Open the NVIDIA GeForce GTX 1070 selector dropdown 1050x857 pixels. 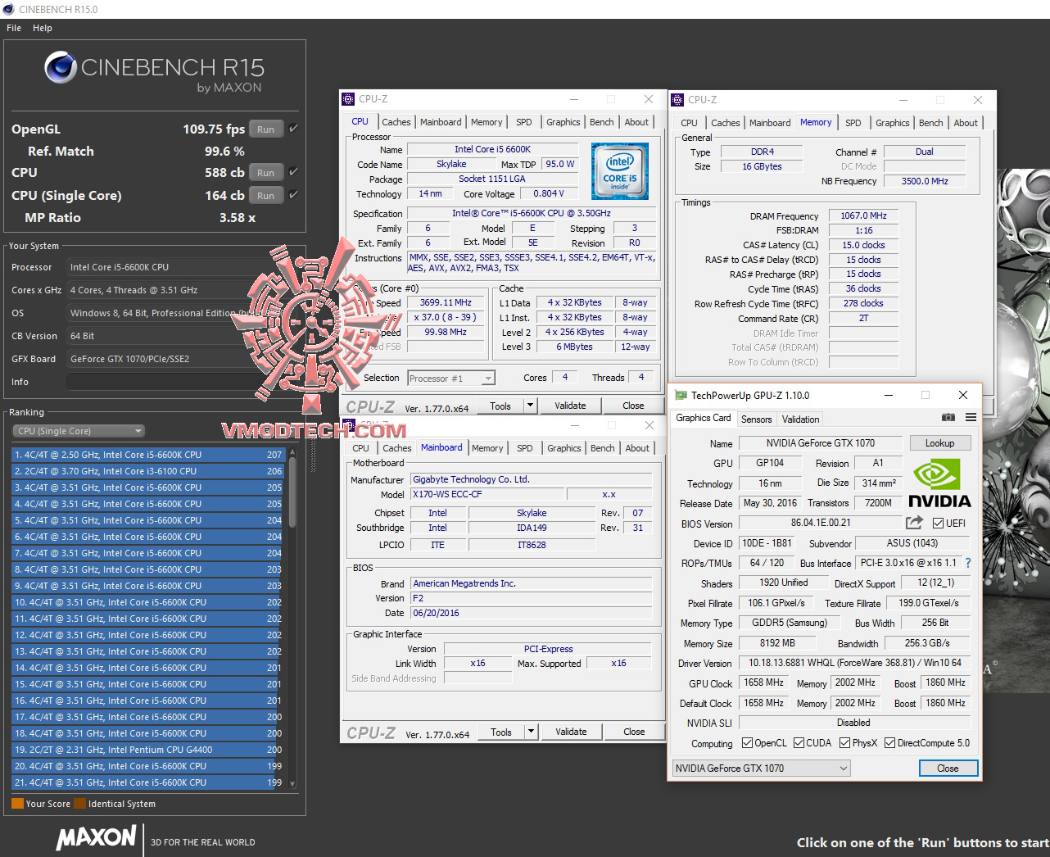pos(844,768)
